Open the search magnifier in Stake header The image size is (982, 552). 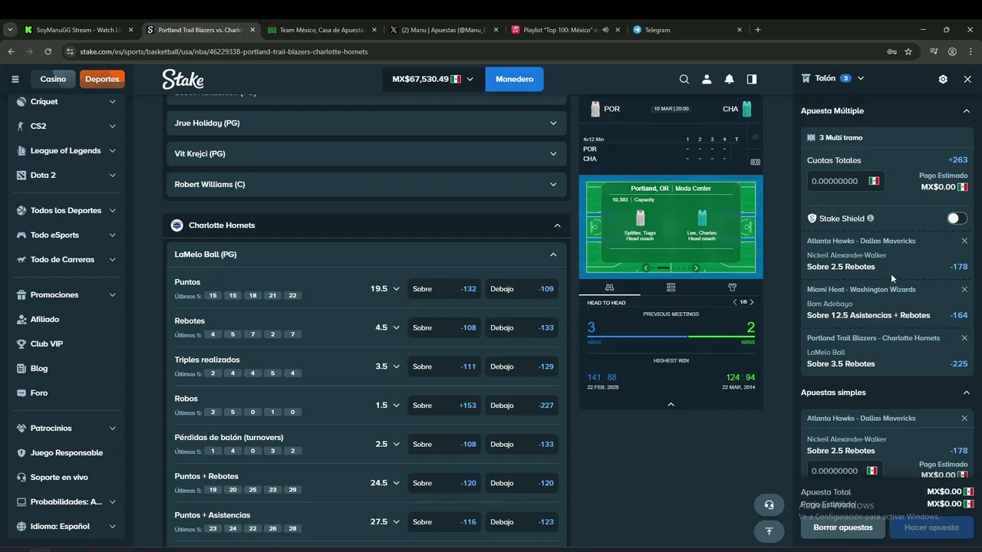(684, 79)
